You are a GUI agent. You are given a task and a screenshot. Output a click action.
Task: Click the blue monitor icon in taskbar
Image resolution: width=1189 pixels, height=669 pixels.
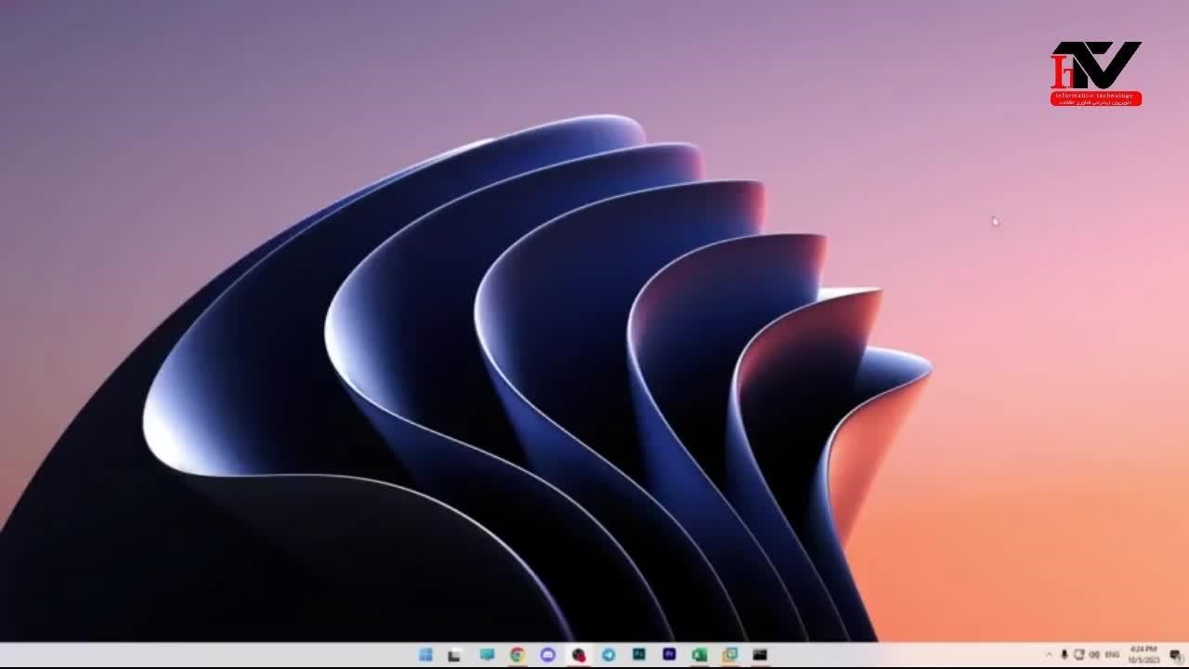487,655
